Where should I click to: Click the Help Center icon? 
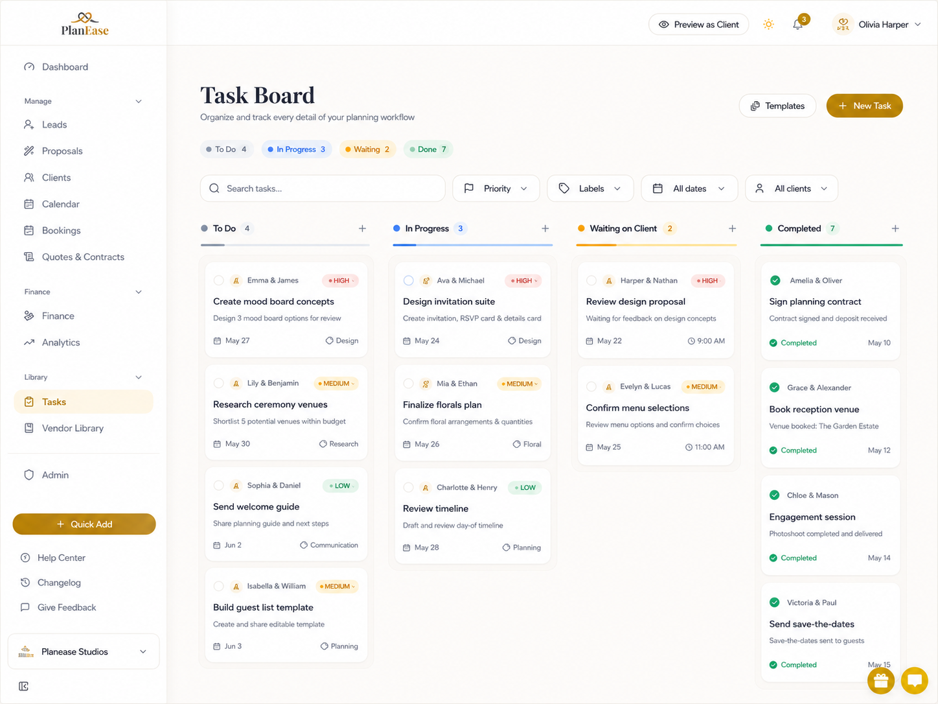25,557
